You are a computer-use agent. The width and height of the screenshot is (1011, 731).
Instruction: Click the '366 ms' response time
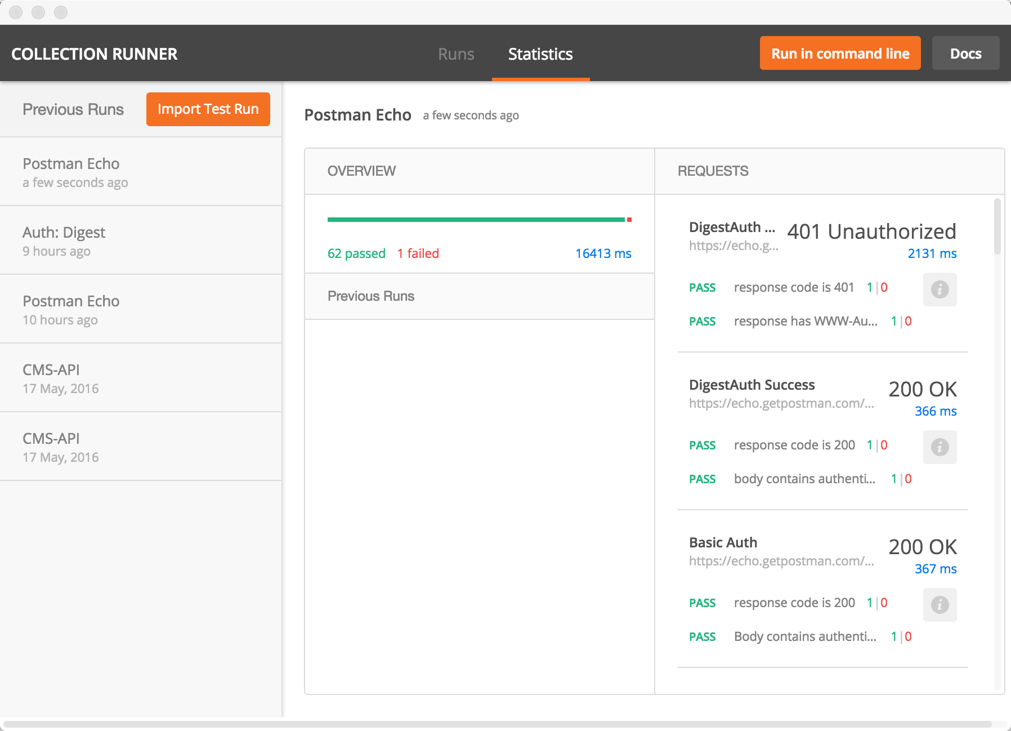tap(936, 411)
